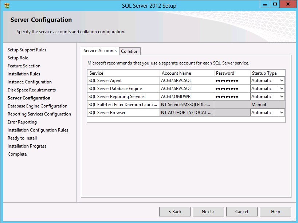Screen dimensions: 298x223
Task: Open Help for Server Configuration
Action: (275, 212)
